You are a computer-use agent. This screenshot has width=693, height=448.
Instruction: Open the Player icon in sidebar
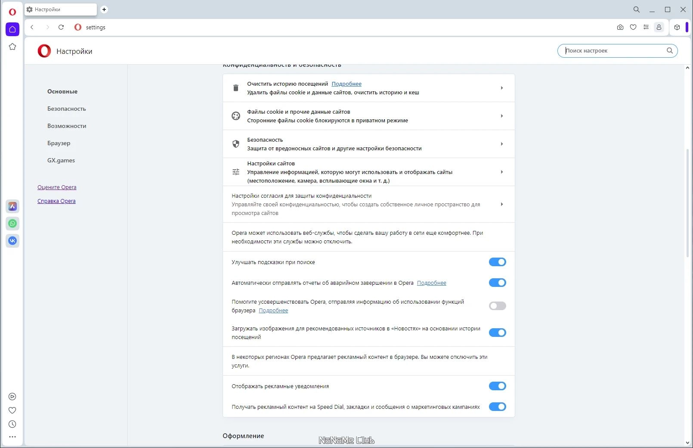12,397
